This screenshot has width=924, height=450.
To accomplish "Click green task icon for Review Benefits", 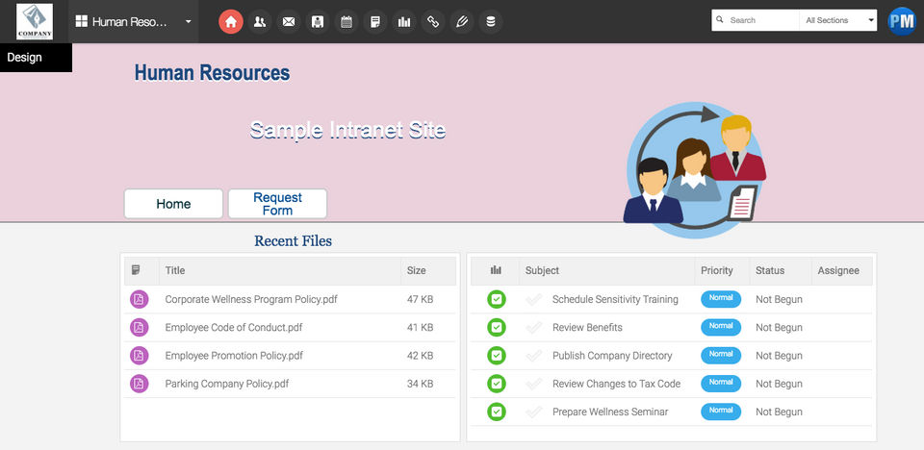I will [497, 328].
